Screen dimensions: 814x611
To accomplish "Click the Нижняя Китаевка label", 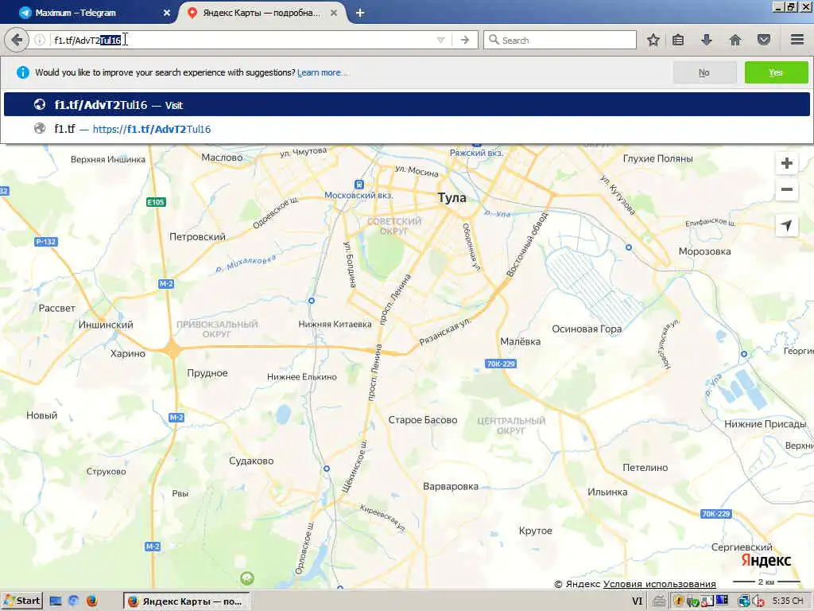I will 335,325.
